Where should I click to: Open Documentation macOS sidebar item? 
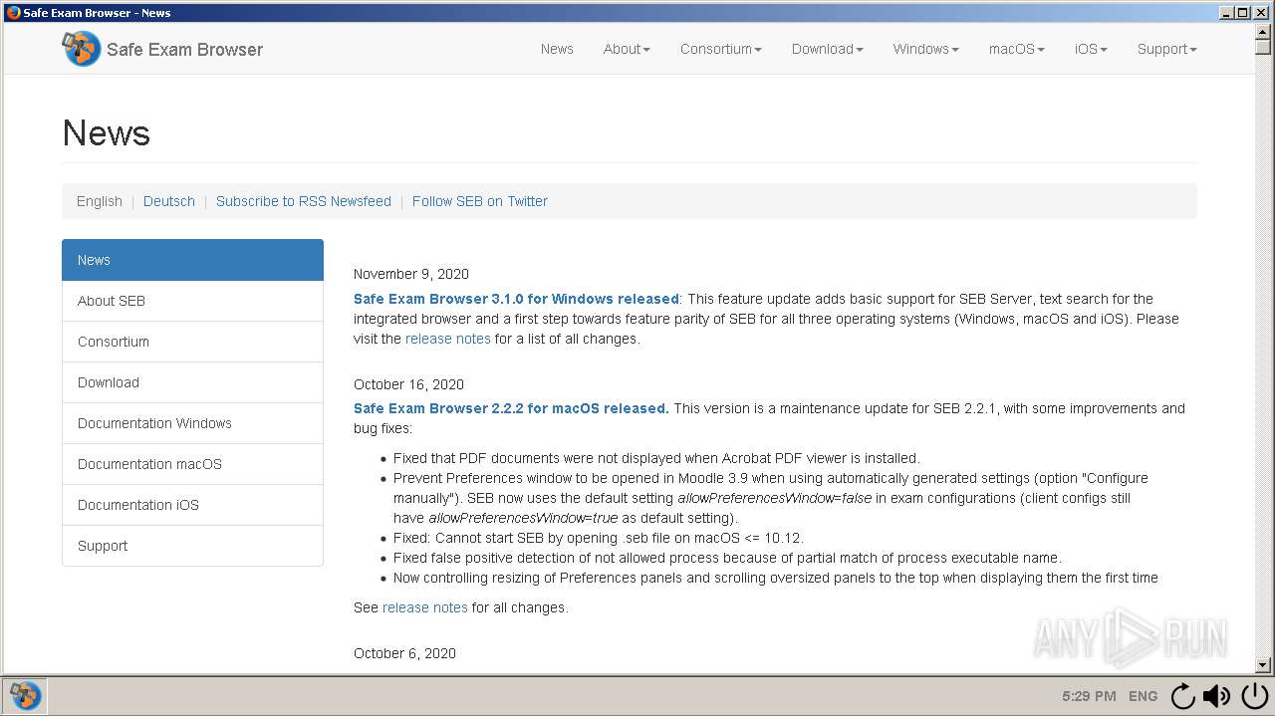tap(192, 464)
